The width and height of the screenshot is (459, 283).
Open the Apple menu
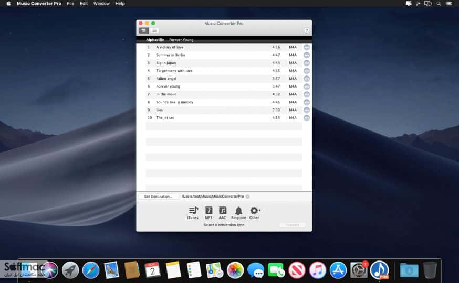(x=8, y=4)
